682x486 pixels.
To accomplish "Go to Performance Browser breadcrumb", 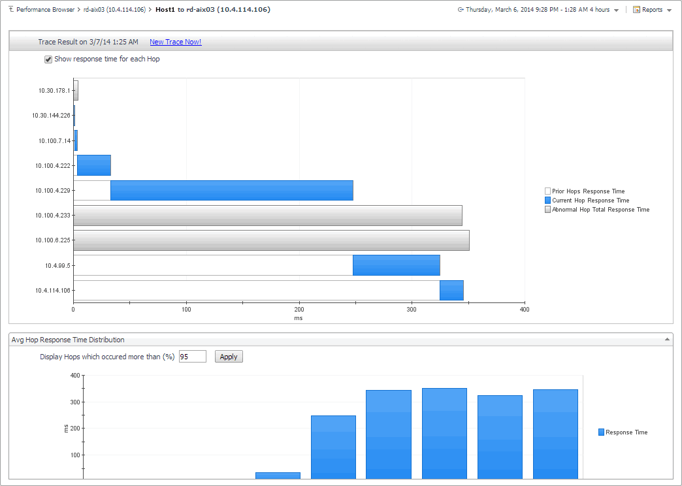I will (45, 10).
